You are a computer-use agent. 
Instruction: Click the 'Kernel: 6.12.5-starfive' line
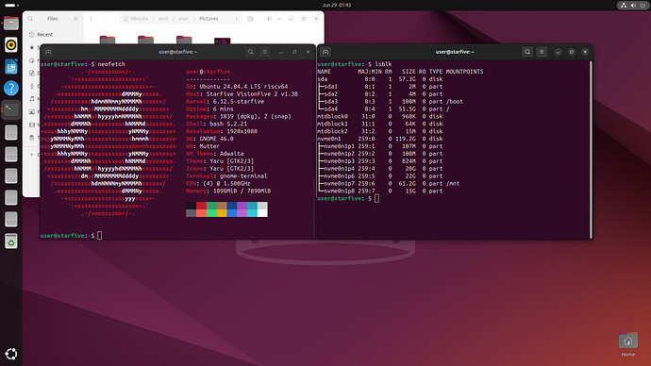[x=225, y=102]
